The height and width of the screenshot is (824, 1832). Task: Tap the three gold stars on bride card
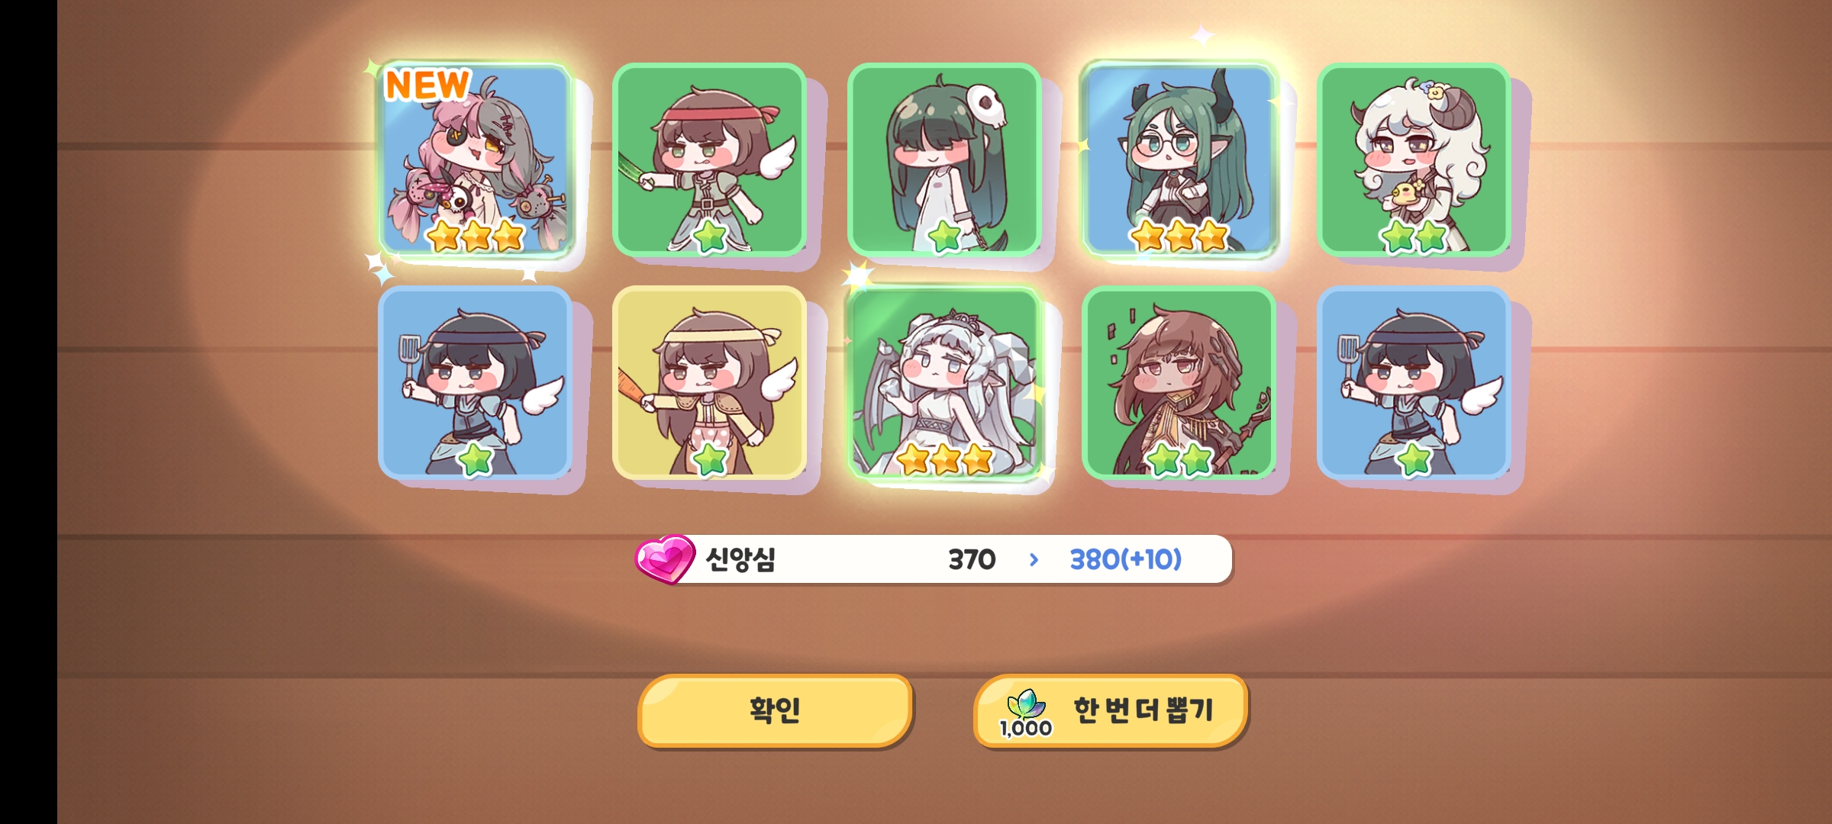pos(944,459)
